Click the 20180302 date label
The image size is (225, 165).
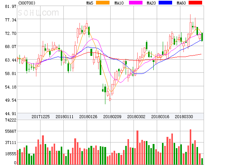(136, 117)
